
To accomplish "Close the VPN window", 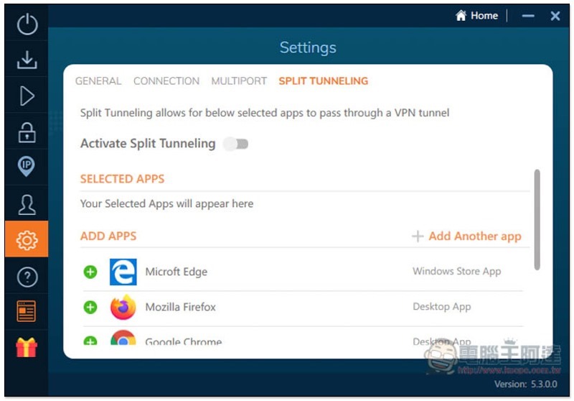I will [555, 16].
